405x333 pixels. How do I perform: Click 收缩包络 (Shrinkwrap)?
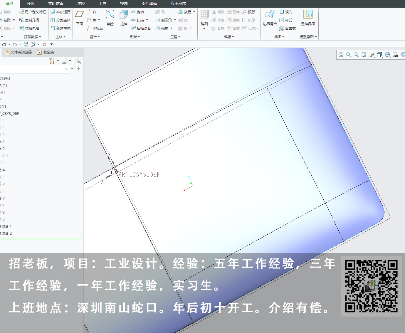(x=29, y=28)
